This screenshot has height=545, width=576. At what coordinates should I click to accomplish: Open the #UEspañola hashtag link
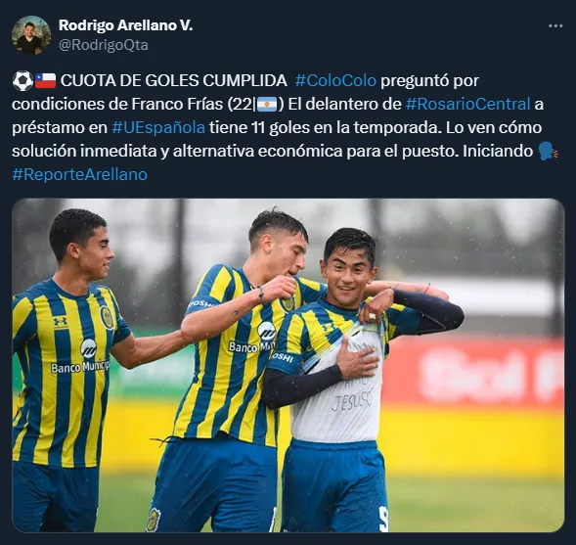pos(158,127)
